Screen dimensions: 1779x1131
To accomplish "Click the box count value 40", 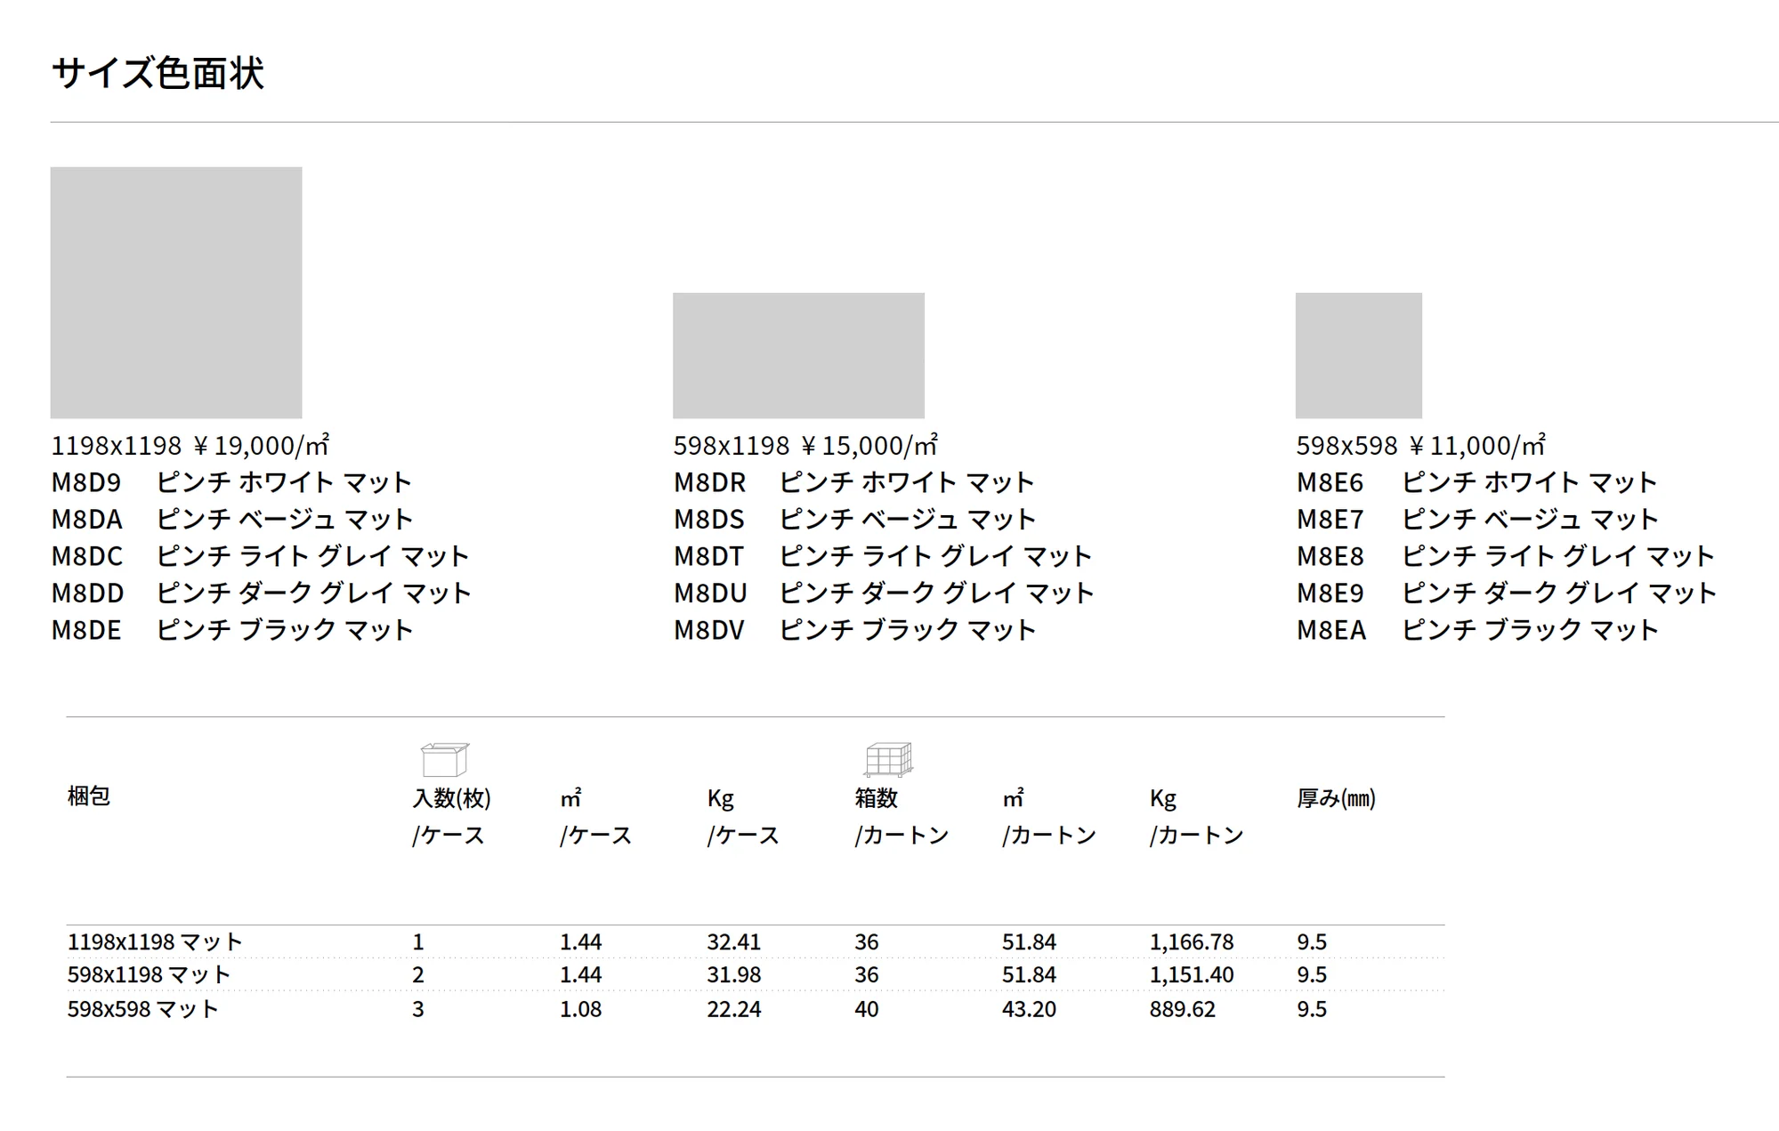I will point(867,1009).
